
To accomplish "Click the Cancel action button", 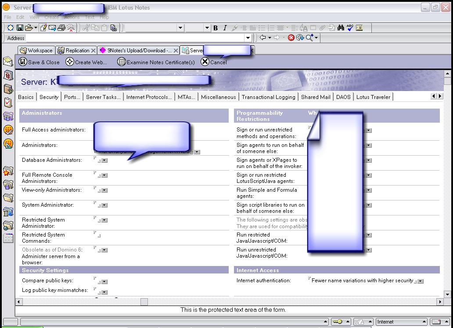I will click(x=214, y=62).
